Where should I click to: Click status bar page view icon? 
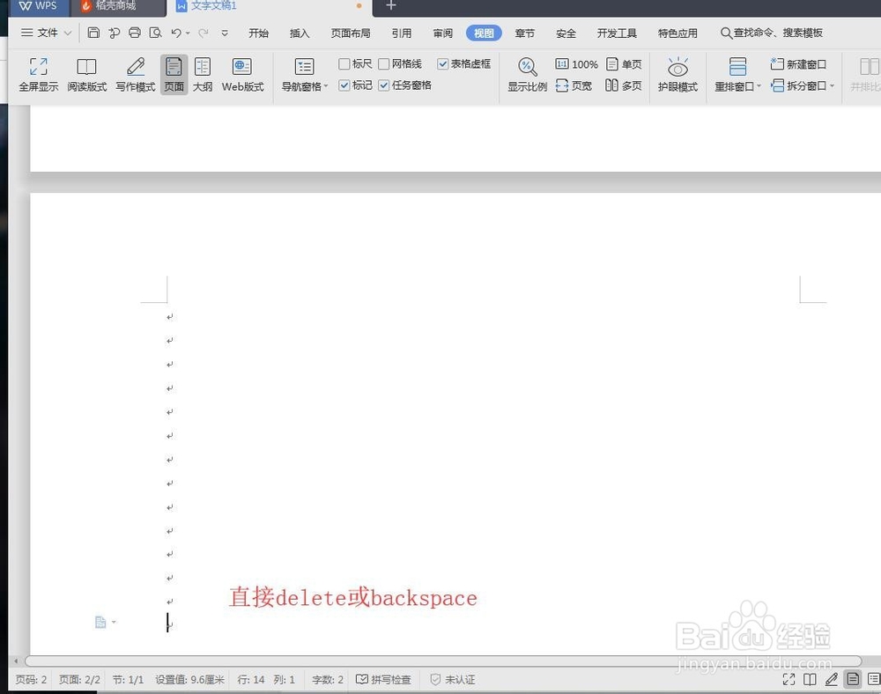(x=852, y=679)
